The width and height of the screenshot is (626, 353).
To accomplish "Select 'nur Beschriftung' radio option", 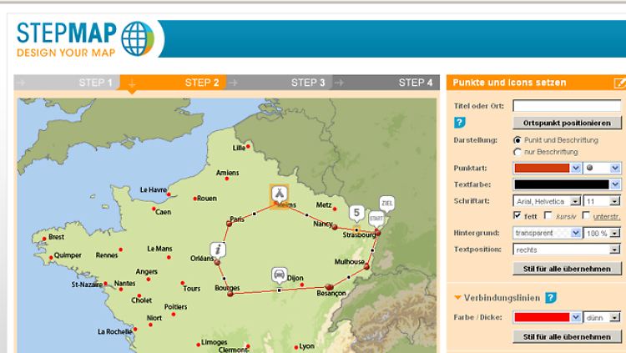I will [517, 152].
